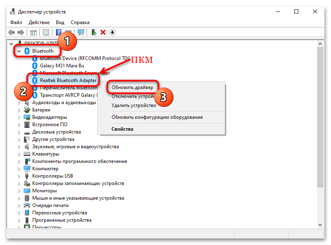Select Microsoft Bluetooth Enumerator device
Viewport: 331px width, 245px height.
coord(75,73)
